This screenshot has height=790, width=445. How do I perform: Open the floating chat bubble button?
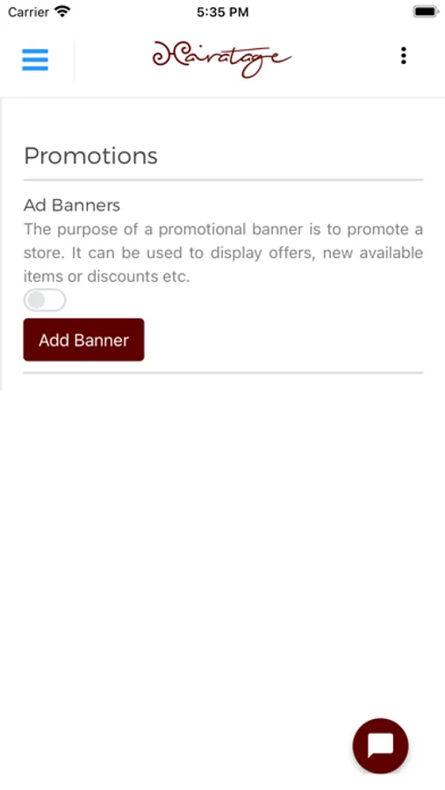[381, 745]
